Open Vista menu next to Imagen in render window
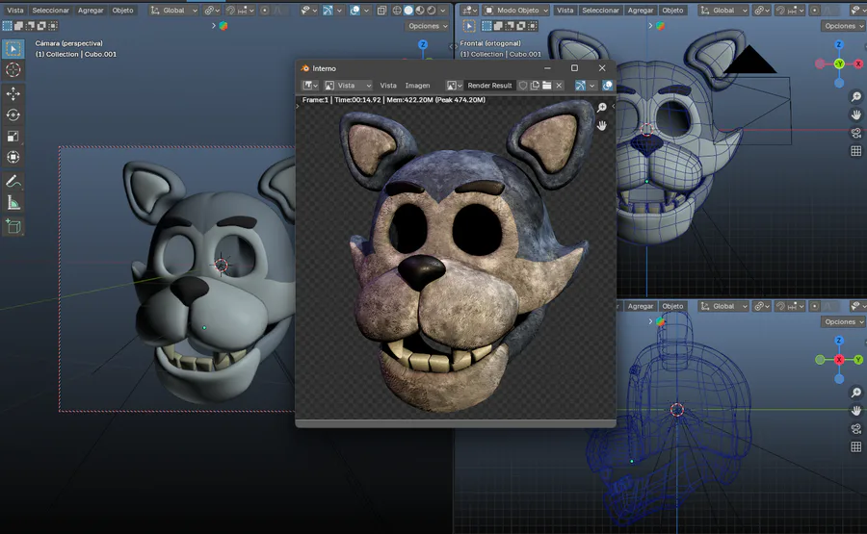The image size is (867, 534). [388, 85]
